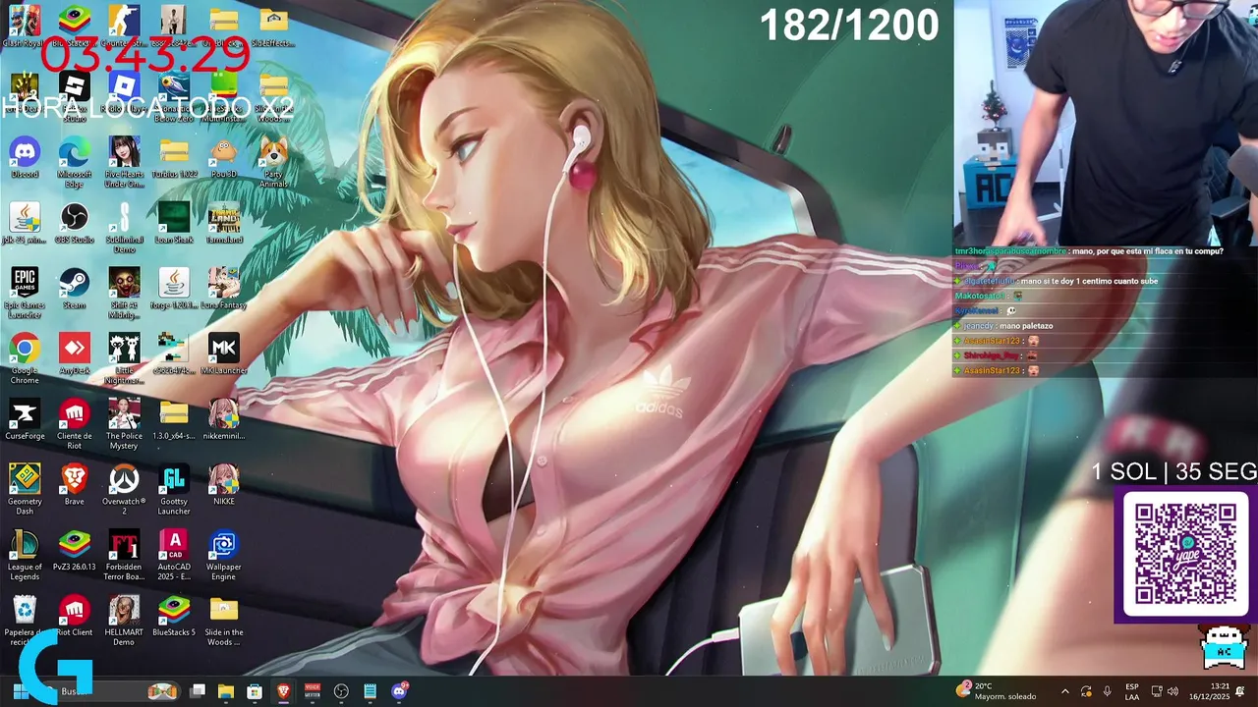Viewport: 1258px width, 707px height.
Task: Select the Shift At Midnight shortcut
Action: (x=124, y=293)
